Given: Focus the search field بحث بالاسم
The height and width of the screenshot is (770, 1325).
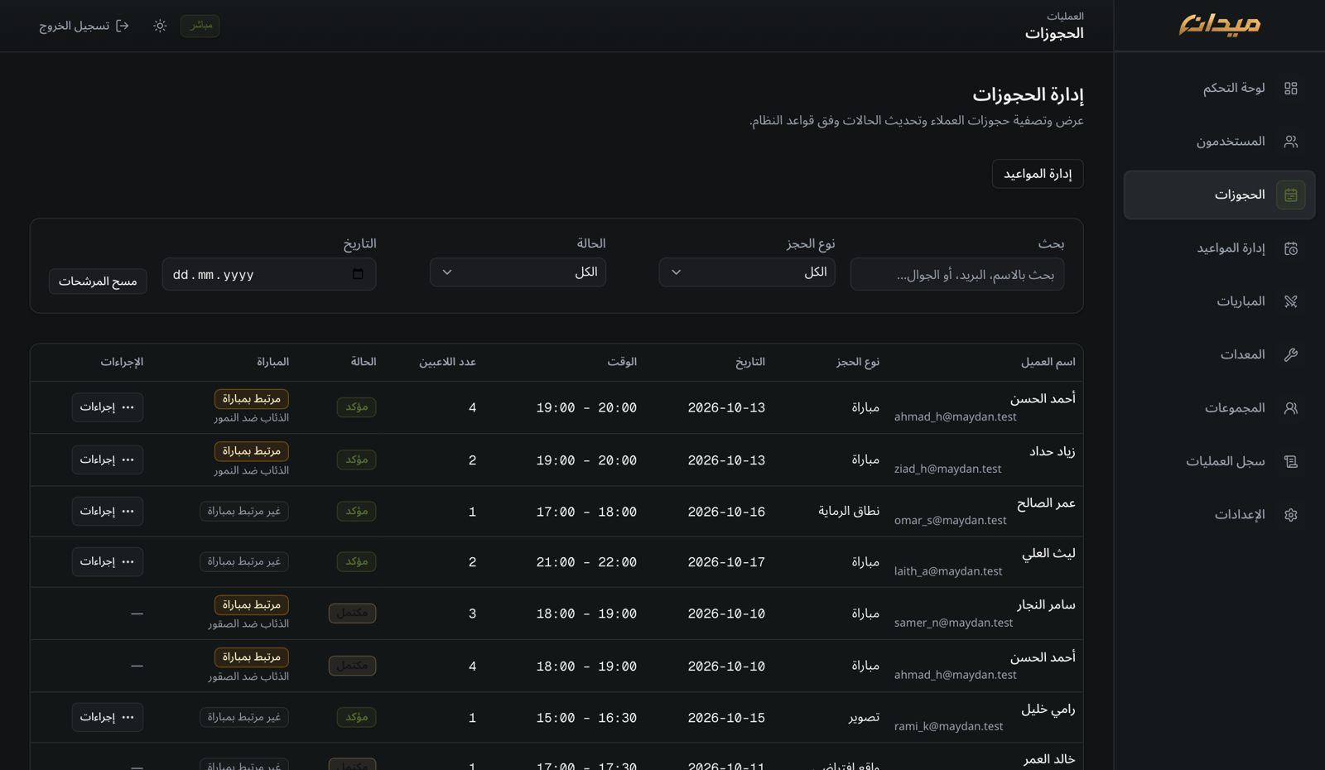Looking at the screenshot, I should [x=957, y=274].
